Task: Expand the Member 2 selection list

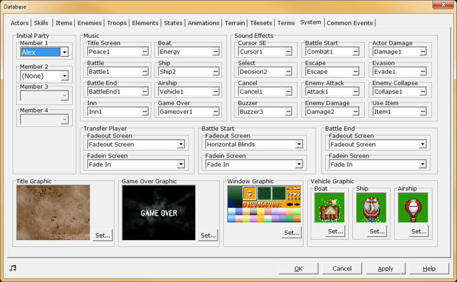Action: tap(64, 75)
